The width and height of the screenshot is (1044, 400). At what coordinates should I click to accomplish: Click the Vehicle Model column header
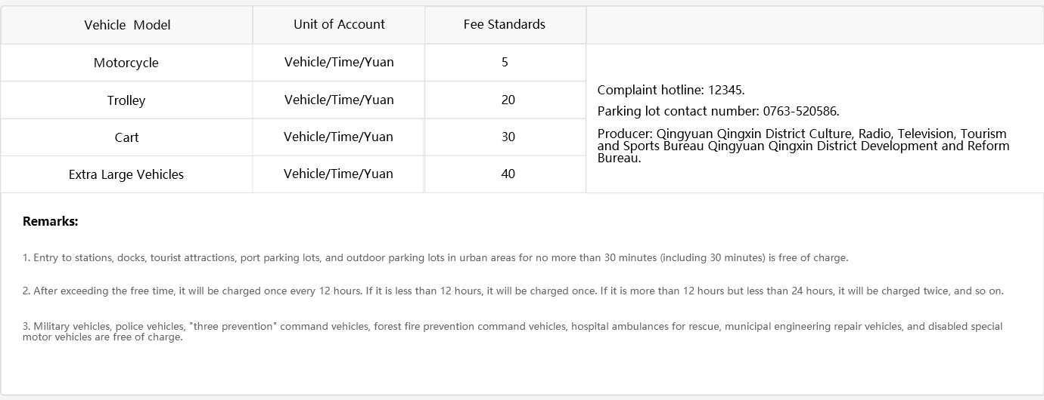(127, 25)
